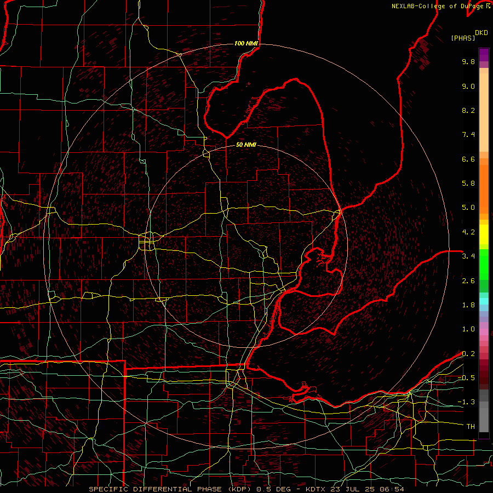This screenshot has height=493, width=493.
Task: Pick the purple top segment of the color bar
Action: [x=484, y=55]
